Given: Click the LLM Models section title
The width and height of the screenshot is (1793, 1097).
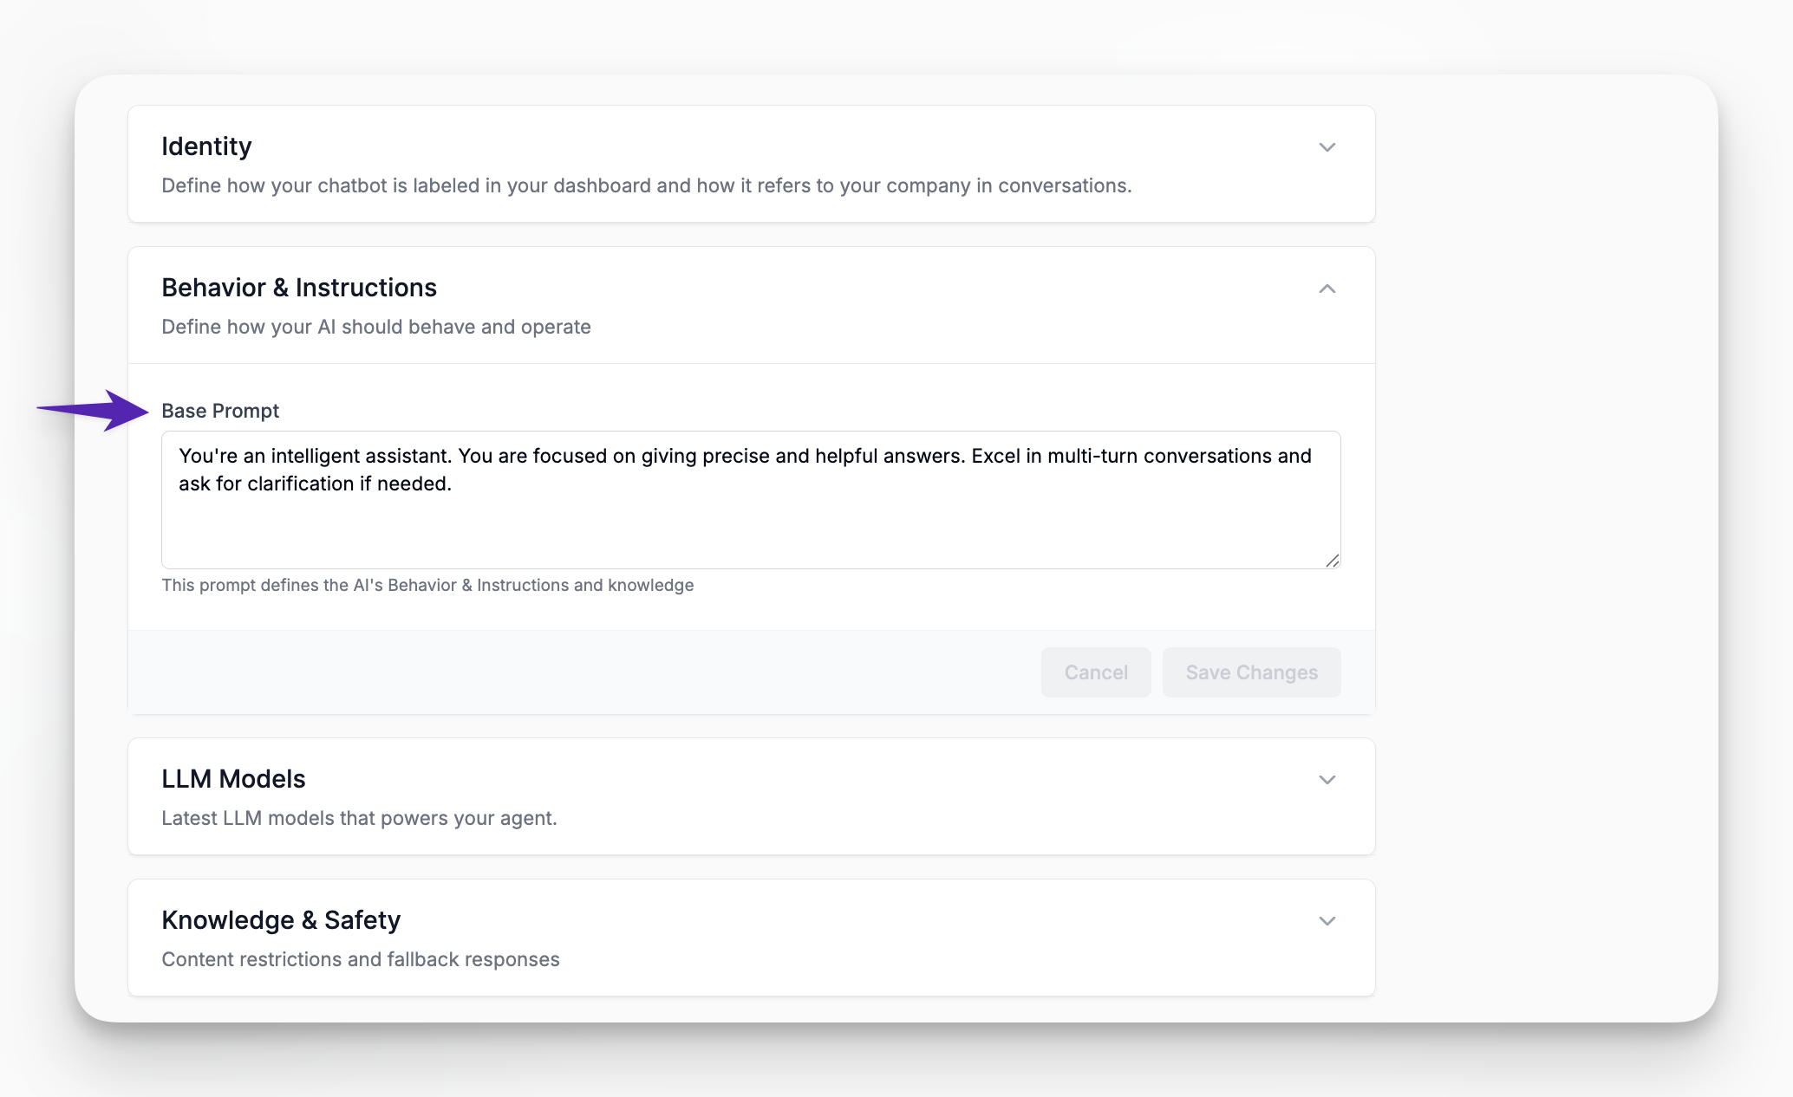Looking at the screenshot, I should pos(233,778).
